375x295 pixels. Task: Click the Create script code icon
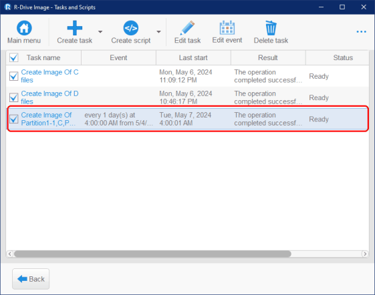[130, 28]
